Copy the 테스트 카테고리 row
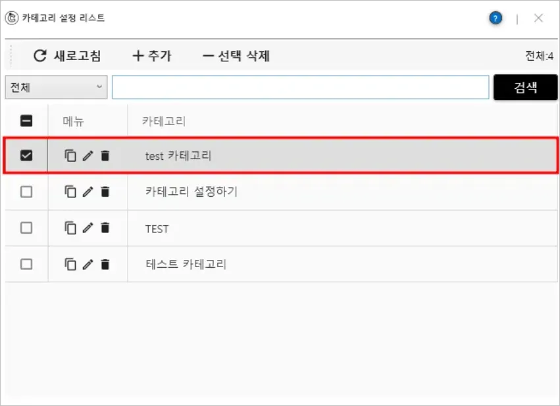 coord(70,265)
